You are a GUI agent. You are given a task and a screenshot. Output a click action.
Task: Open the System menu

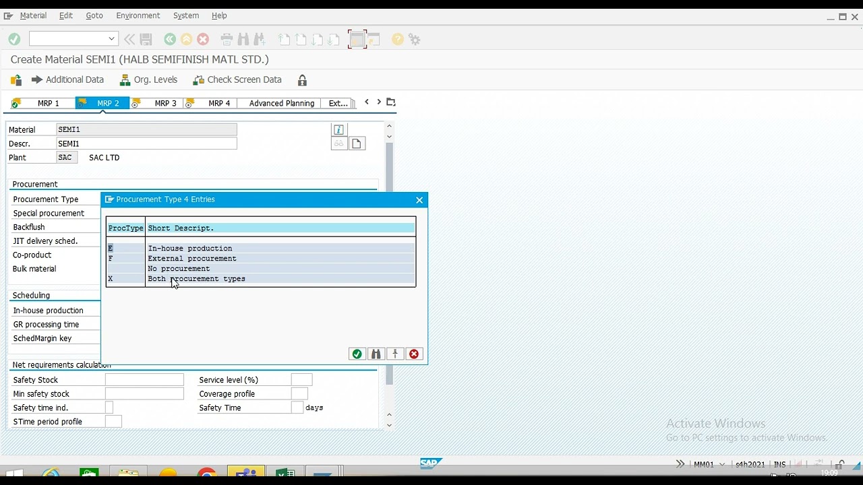186,15
